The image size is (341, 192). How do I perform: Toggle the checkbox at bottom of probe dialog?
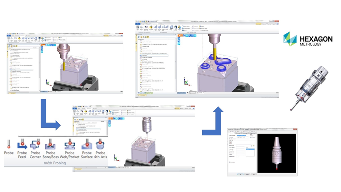pos(230,162)
